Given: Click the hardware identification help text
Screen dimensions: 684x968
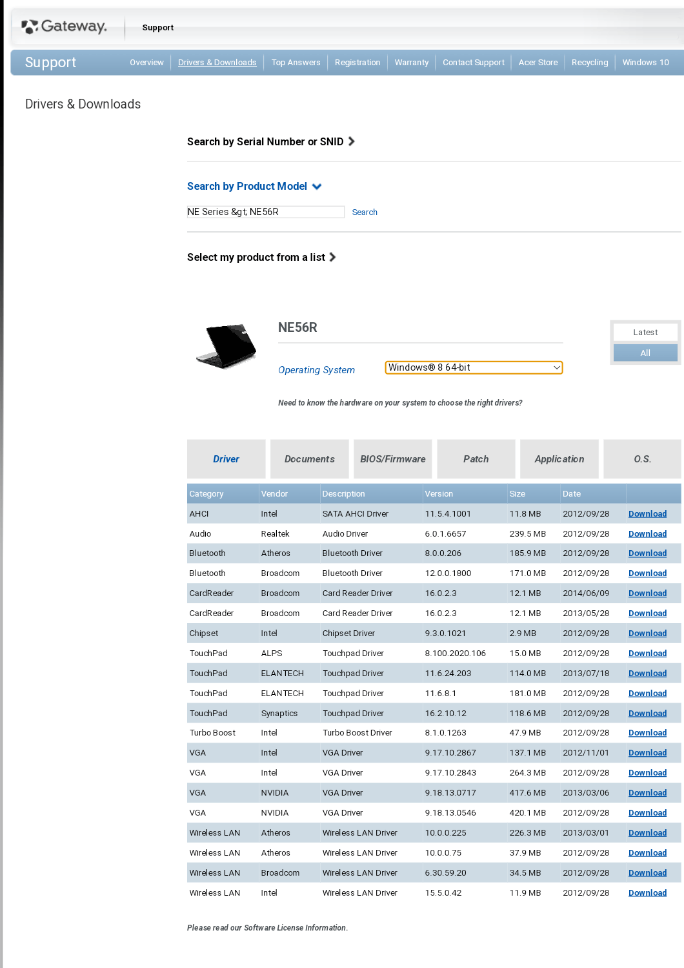Looking at the screenshot, I should click(400, 403).
